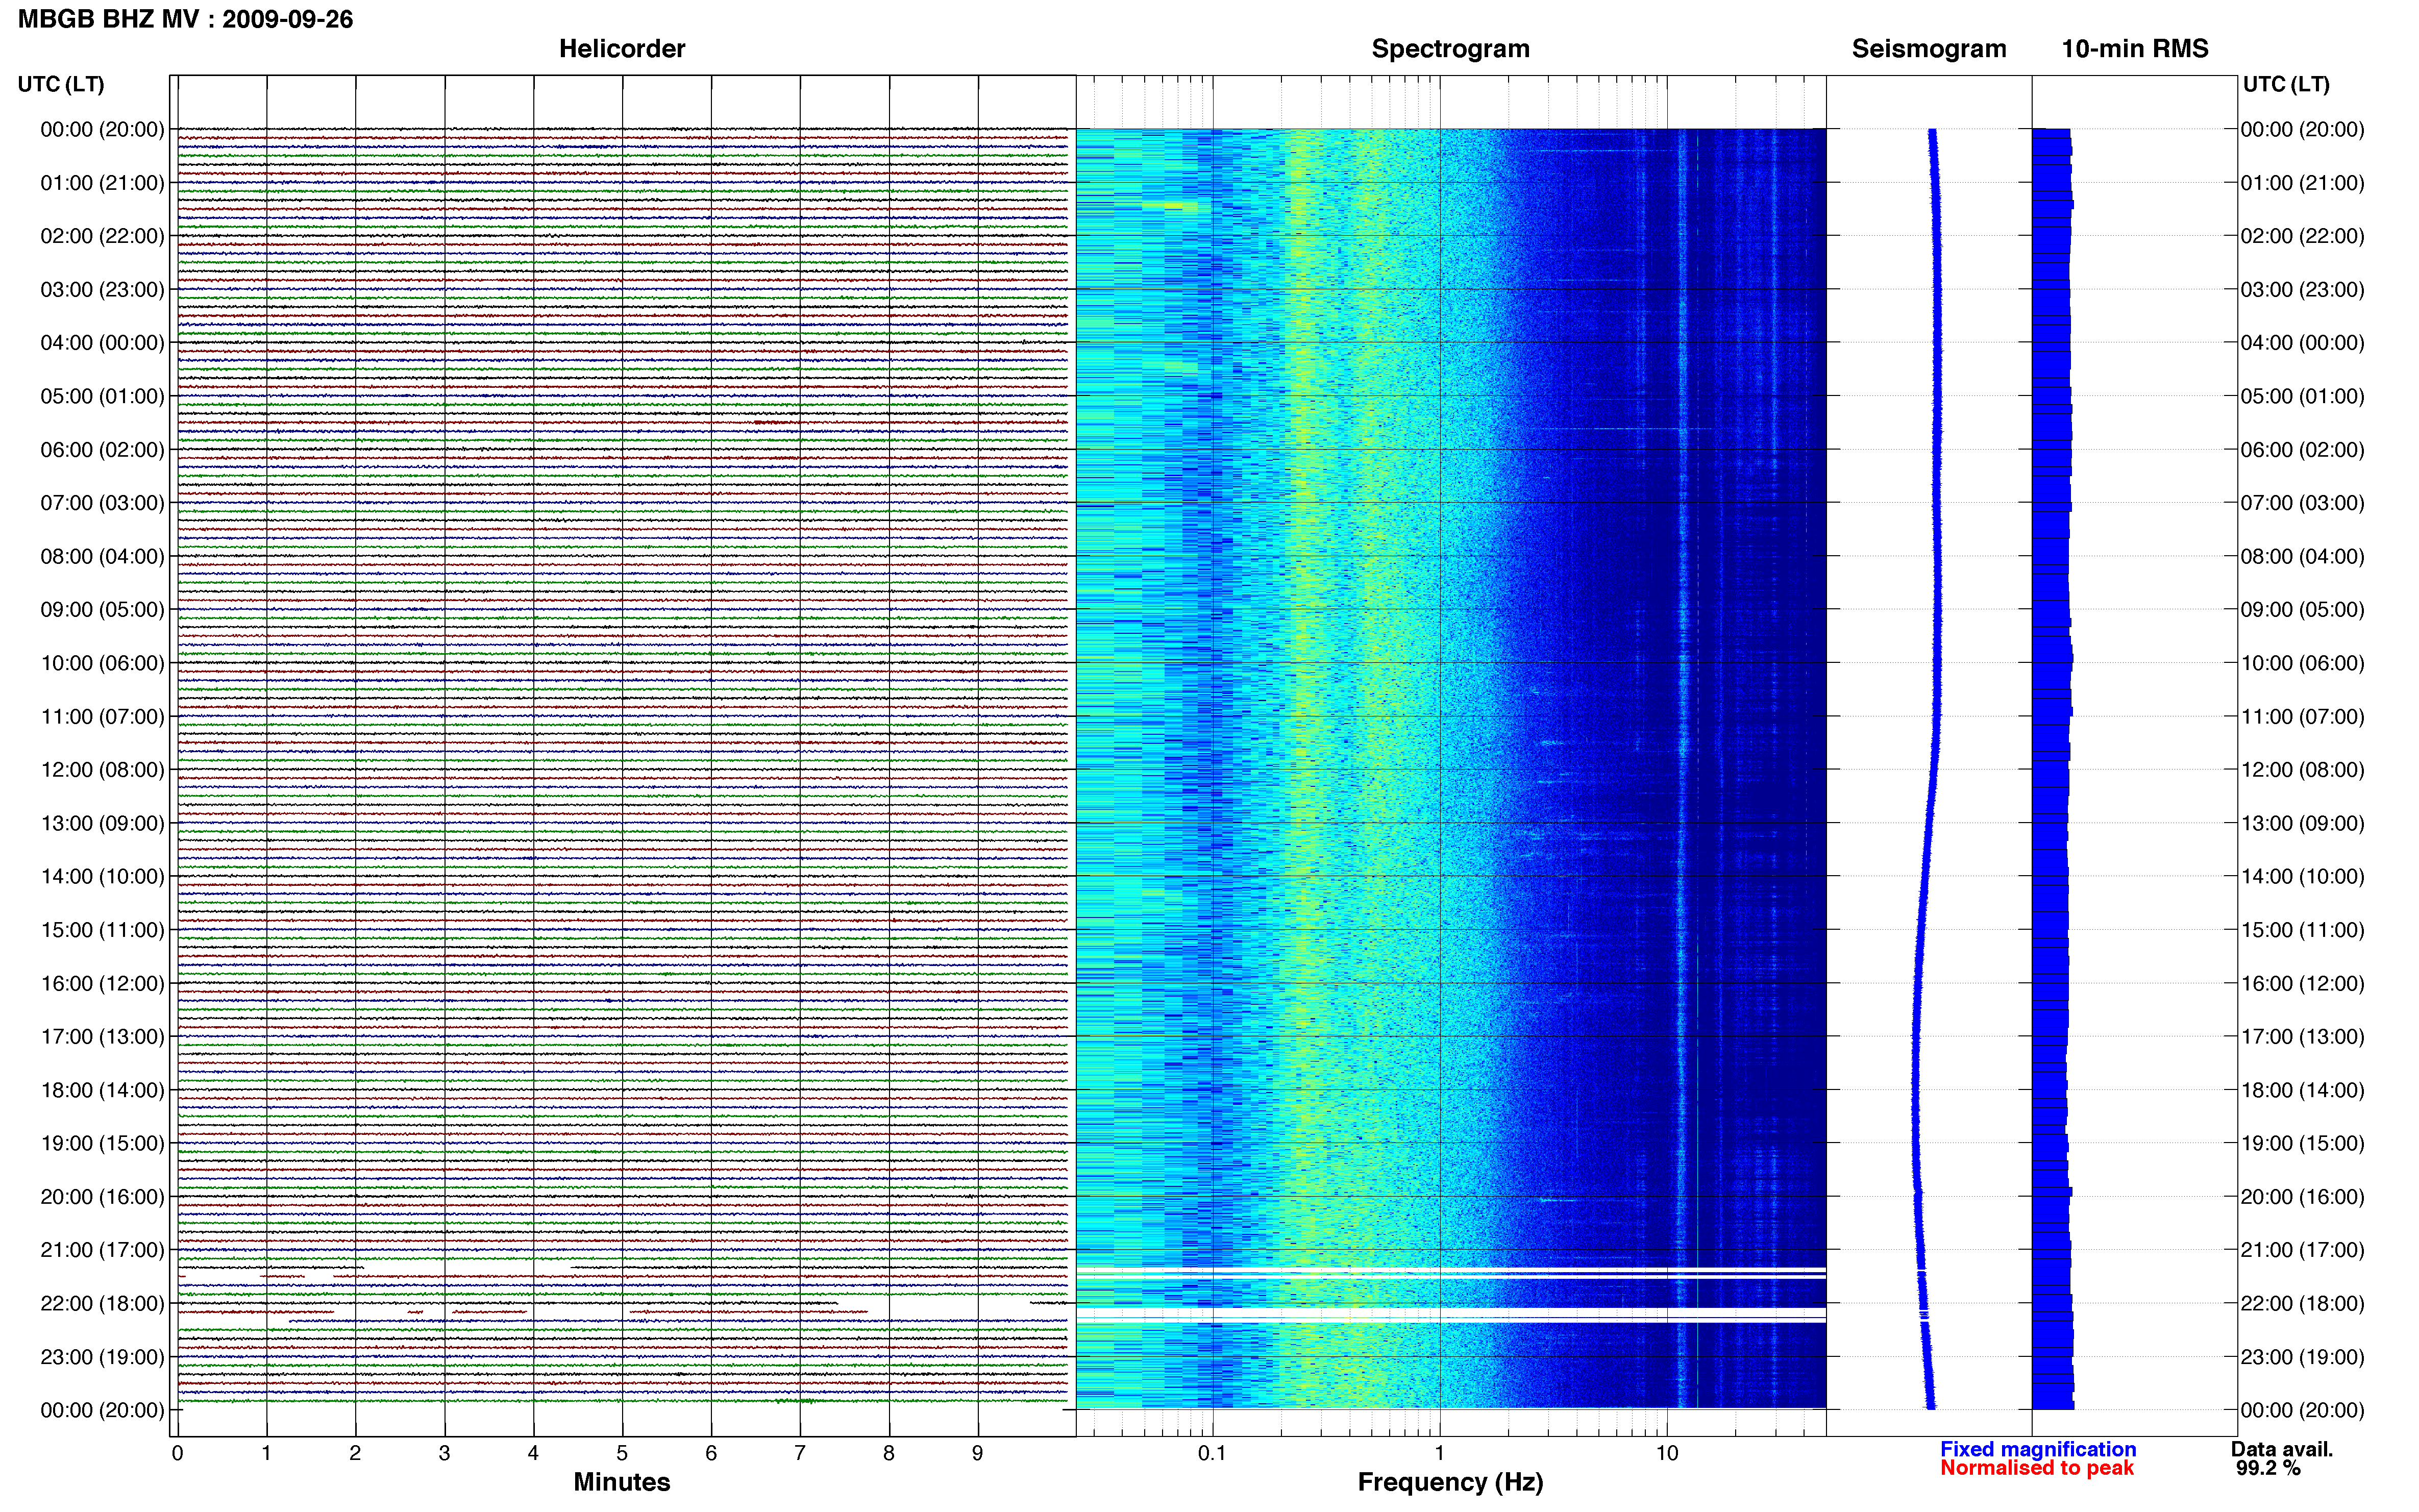Click the 'UTC (LT)' label above left time axis
Image resolution: width=2419 pixels, height=1512 pixels.
(61, 84)
